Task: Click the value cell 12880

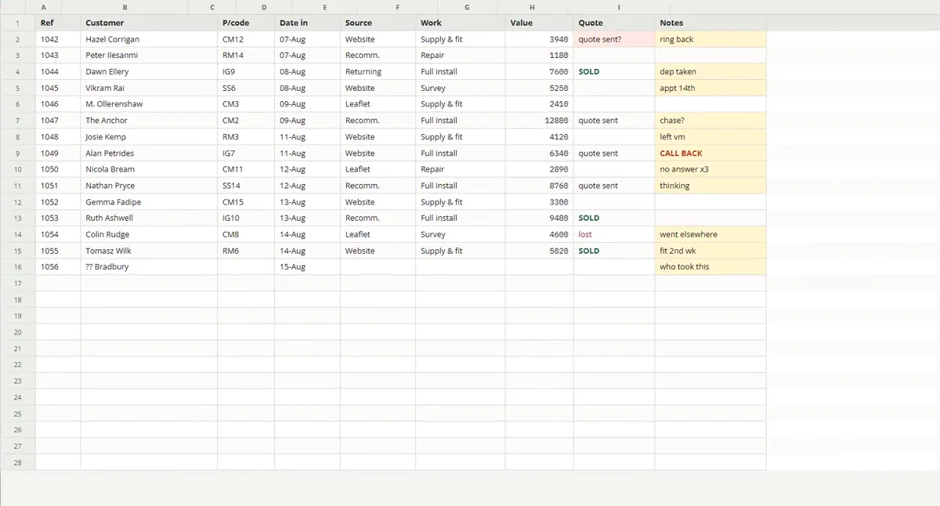Action: pyautogui.click(x=539, y=121)
